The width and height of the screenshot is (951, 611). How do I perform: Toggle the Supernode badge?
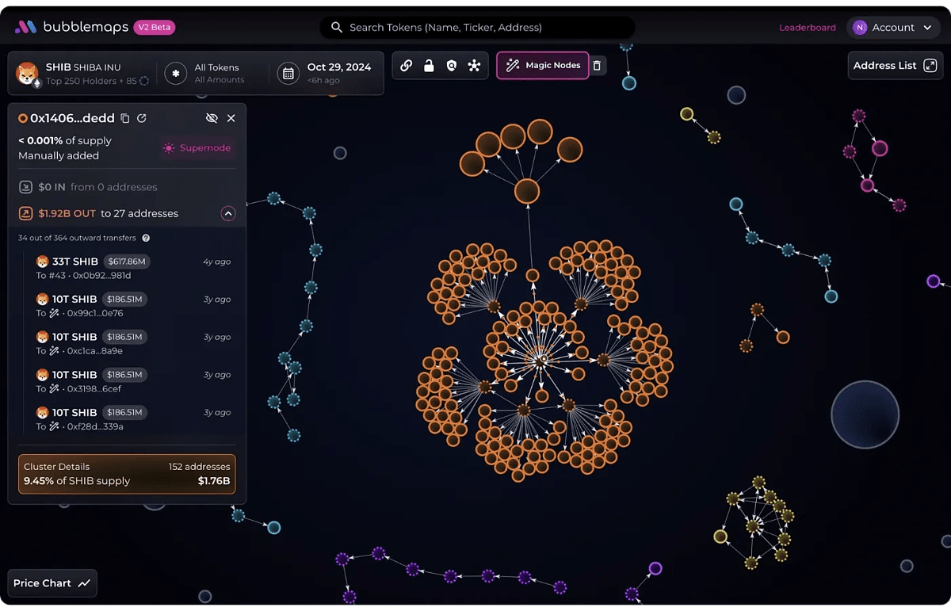coord(197,148)
